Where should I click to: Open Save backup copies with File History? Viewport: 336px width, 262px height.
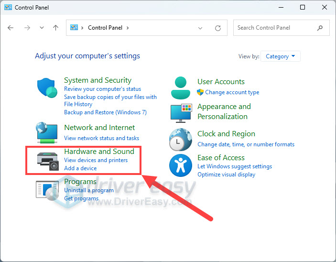click(110, 100)
